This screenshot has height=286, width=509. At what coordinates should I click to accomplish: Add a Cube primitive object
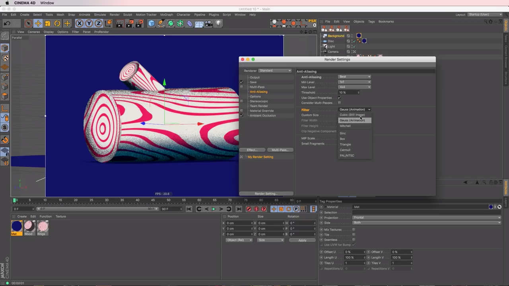151,23
